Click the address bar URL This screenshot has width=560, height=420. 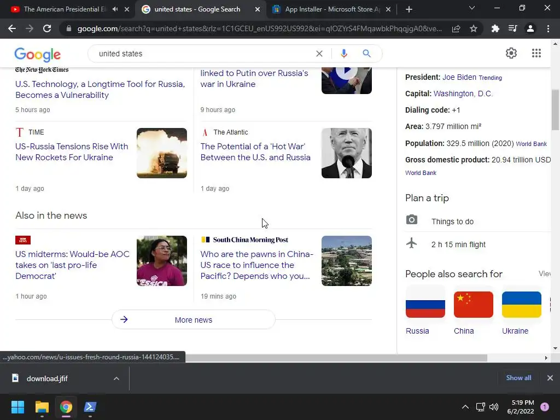260,28
